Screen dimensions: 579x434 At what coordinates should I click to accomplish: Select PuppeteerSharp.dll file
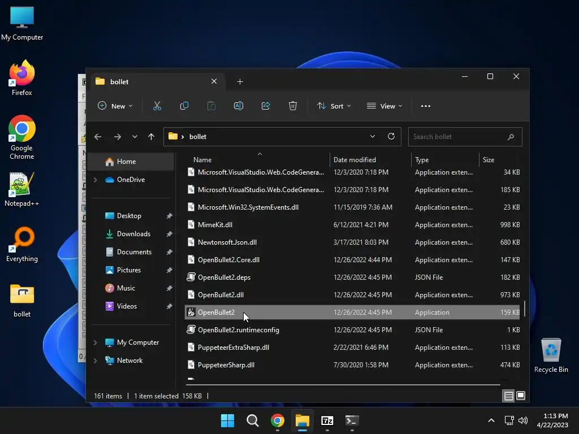click(352, 365)
